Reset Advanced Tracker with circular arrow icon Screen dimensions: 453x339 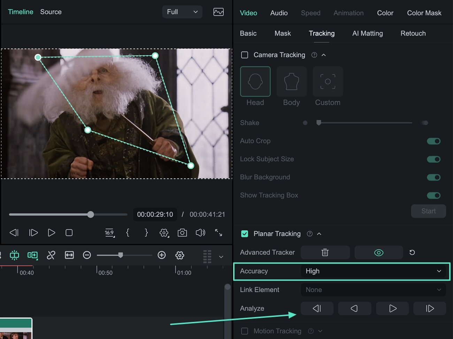pos(412,252)
